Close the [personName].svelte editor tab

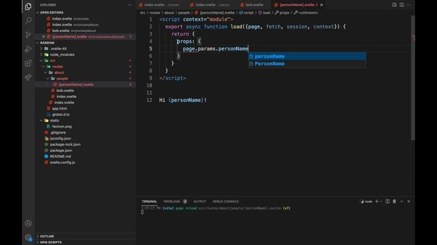pyautogui.click(x=322, y=5)
